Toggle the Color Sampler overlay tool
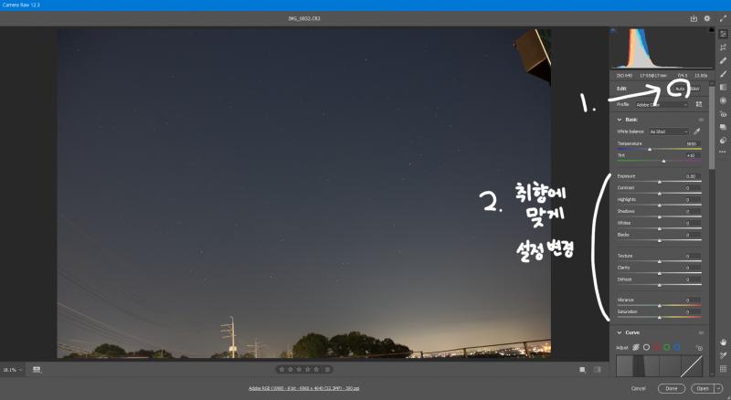 (723, 355)
